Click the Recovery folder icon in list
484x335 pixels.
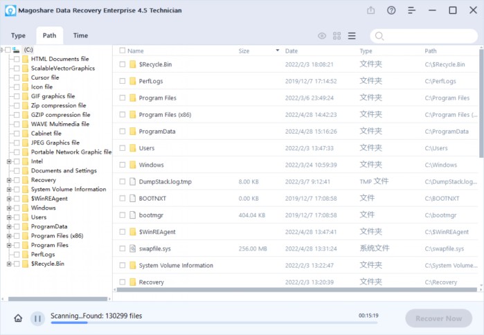tap(132, 282)
